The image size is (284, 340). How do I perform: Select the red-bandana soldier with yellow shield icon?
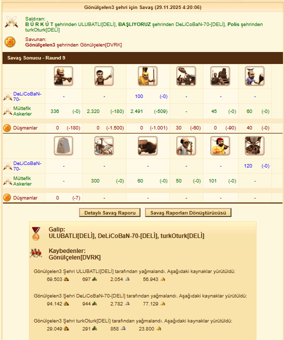coord(220,145)
